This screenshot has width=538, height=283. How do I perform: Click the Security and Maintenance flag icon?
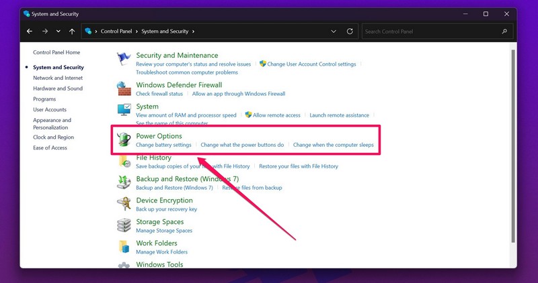[124, 59]
